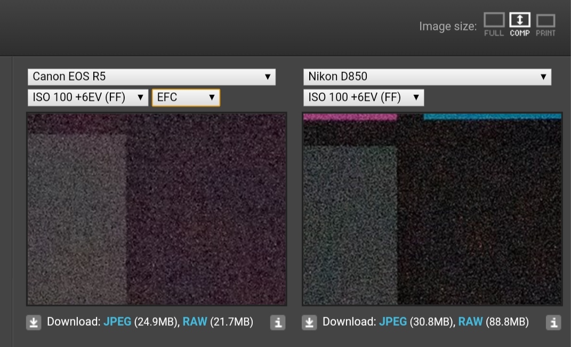Download the 24.9MB JPEG for Canon
This screenshot has height=347, width=571.
[117, 322]
